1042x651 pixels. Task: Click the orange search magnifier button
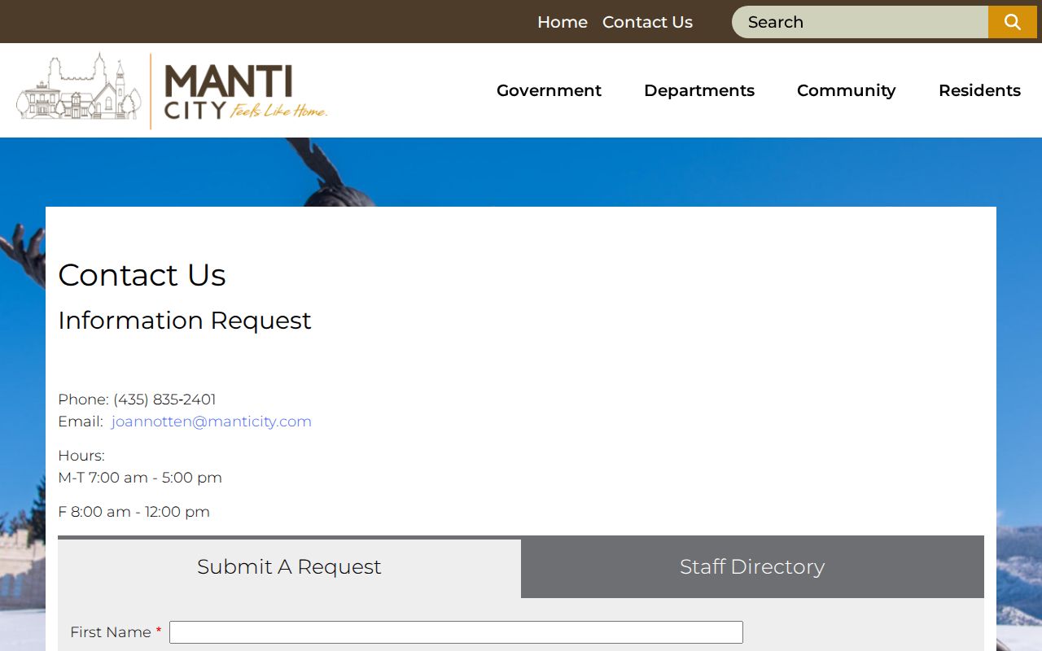(x=1012, y=22)
